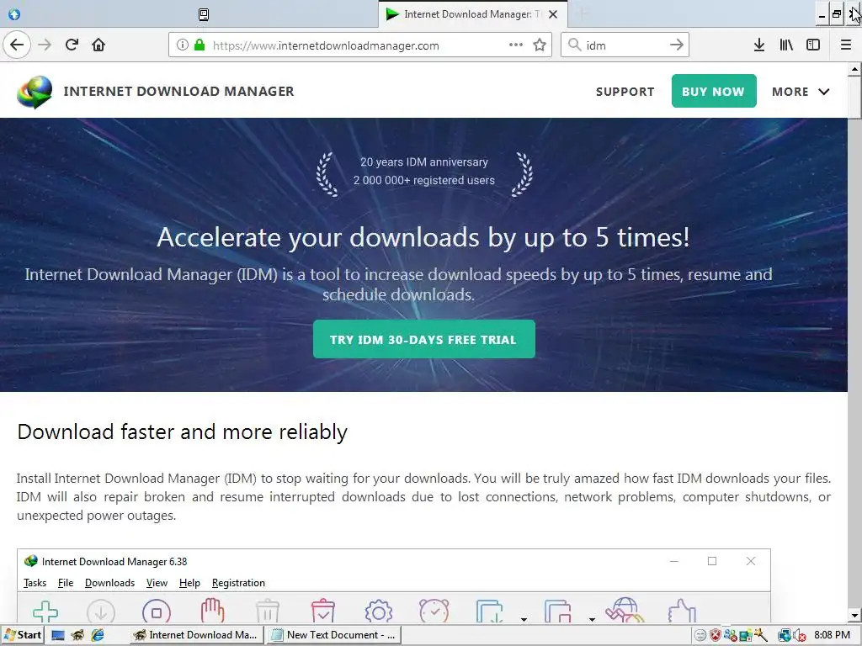Click Tasks menu in IDM screenshot
Image resolution: width=862 pixels, height=646 pixels.
pyautogui.click(x=35, y=583)
